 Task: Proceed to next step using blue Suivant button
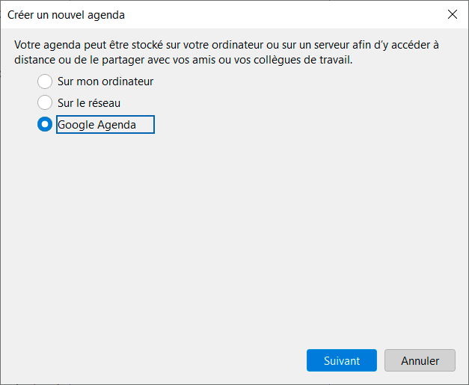coord(342,360)
